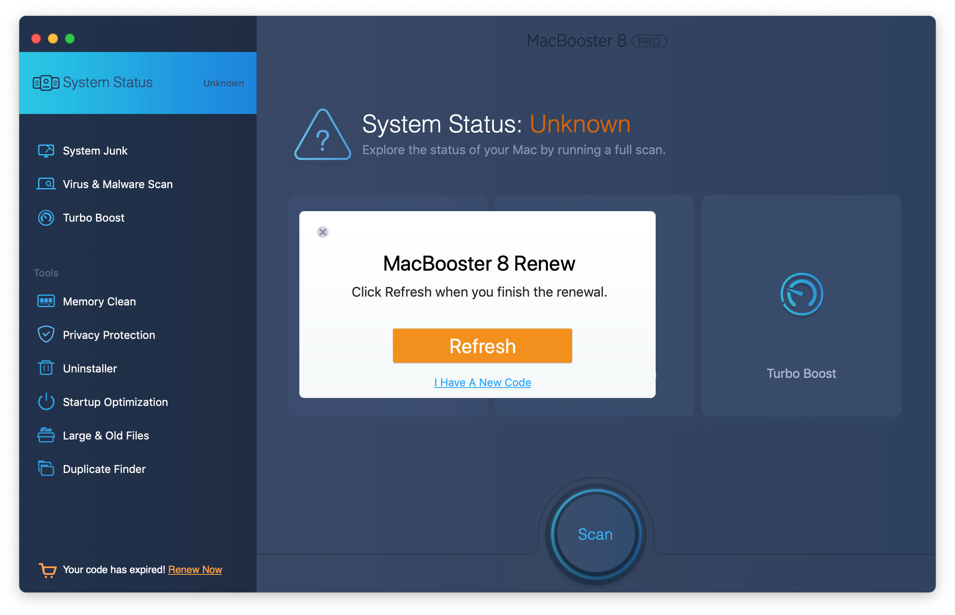This screenshot has height=615, width=955.
Task: Click the yellow minimize window button
Action: point(53,39)
